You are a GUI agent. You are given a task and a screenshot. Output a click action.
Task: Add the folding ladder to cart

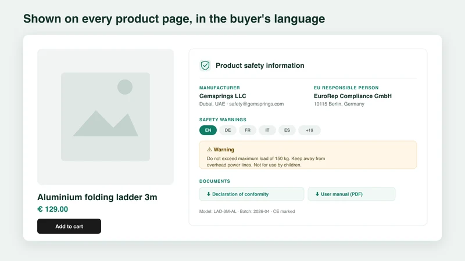tap(69, 226)
